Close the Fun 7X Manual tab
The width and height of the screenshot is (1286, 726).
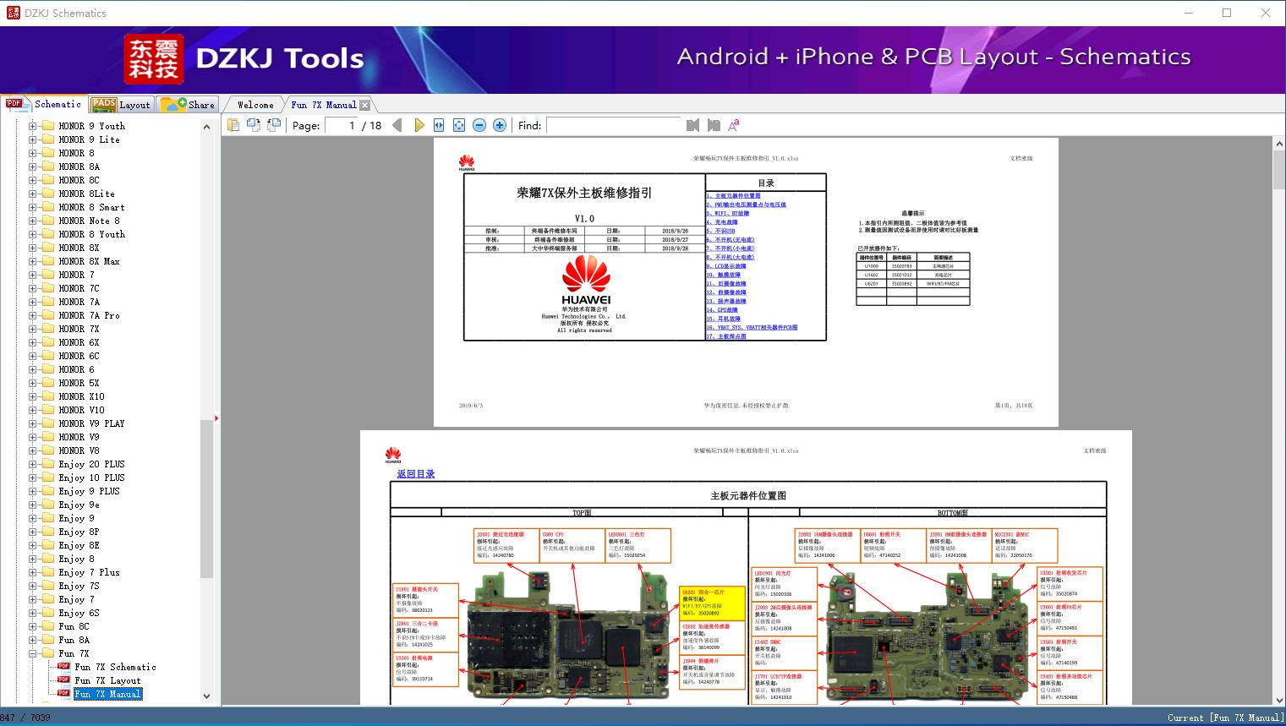pyautogui.click(x=364, y=105)
